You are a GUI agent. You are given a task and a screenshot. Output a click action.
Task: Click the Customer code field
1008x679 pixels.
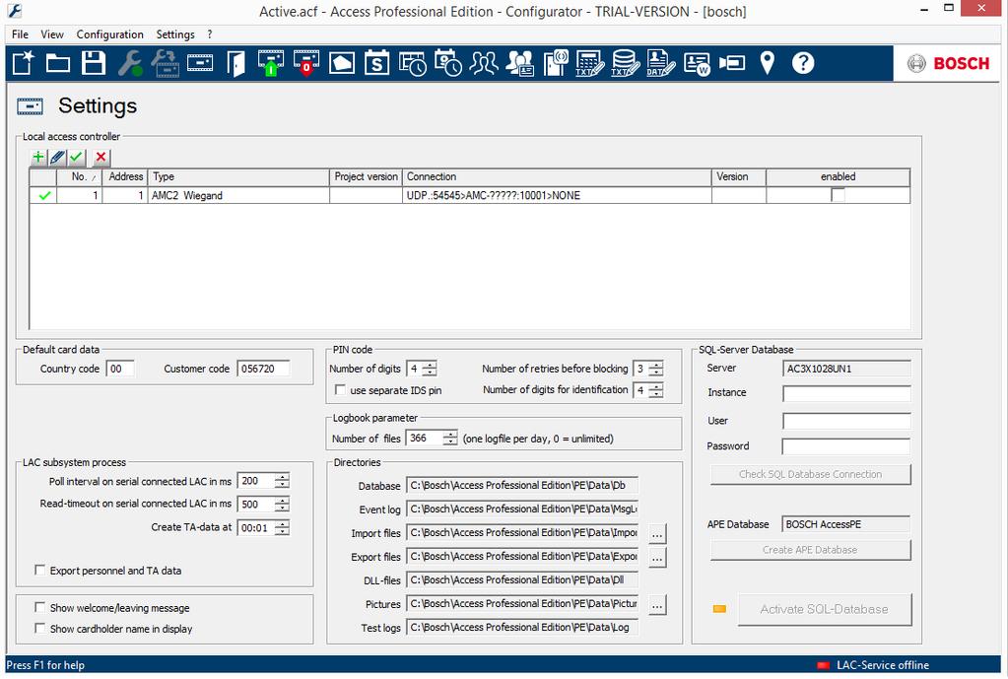(x=263, y=369)
